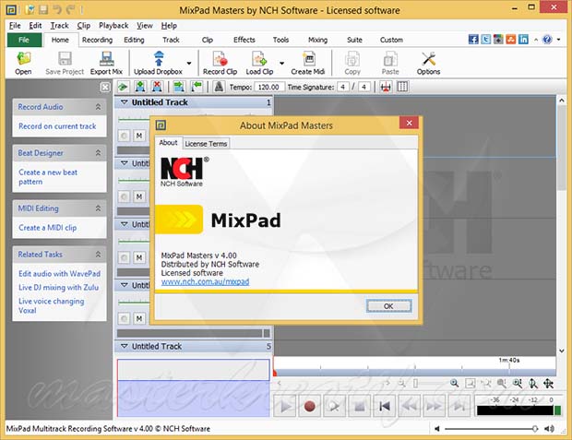Open a project with the Open icon
This screenshot has width=572, height=440.
coord(23,59)
